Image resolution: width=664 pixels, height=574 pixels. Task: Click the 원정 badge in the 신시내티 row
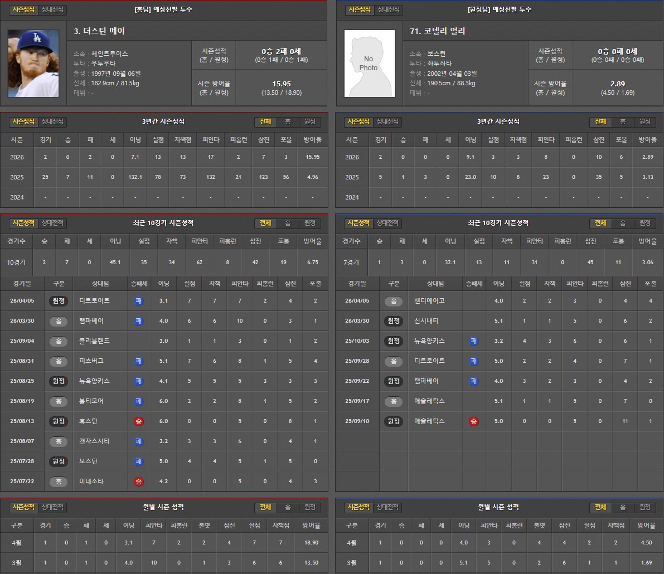394,321
